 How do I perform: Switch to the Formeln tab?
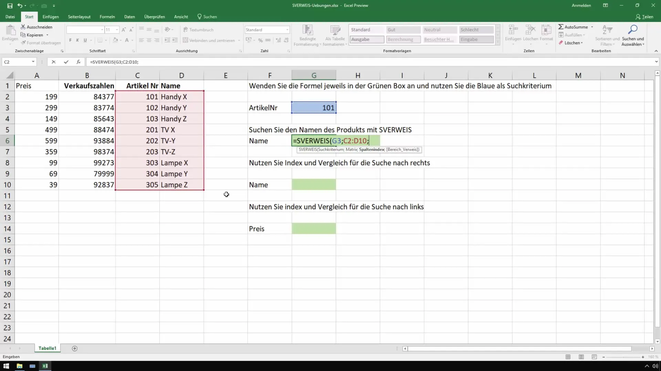(x=107, y=17)
